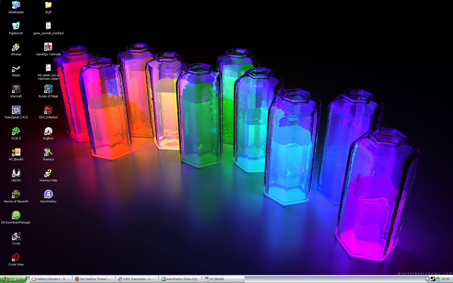Select the Crysis Wars desktop icon
Viewport: 453px width, 283px height.
coord(16,258)
